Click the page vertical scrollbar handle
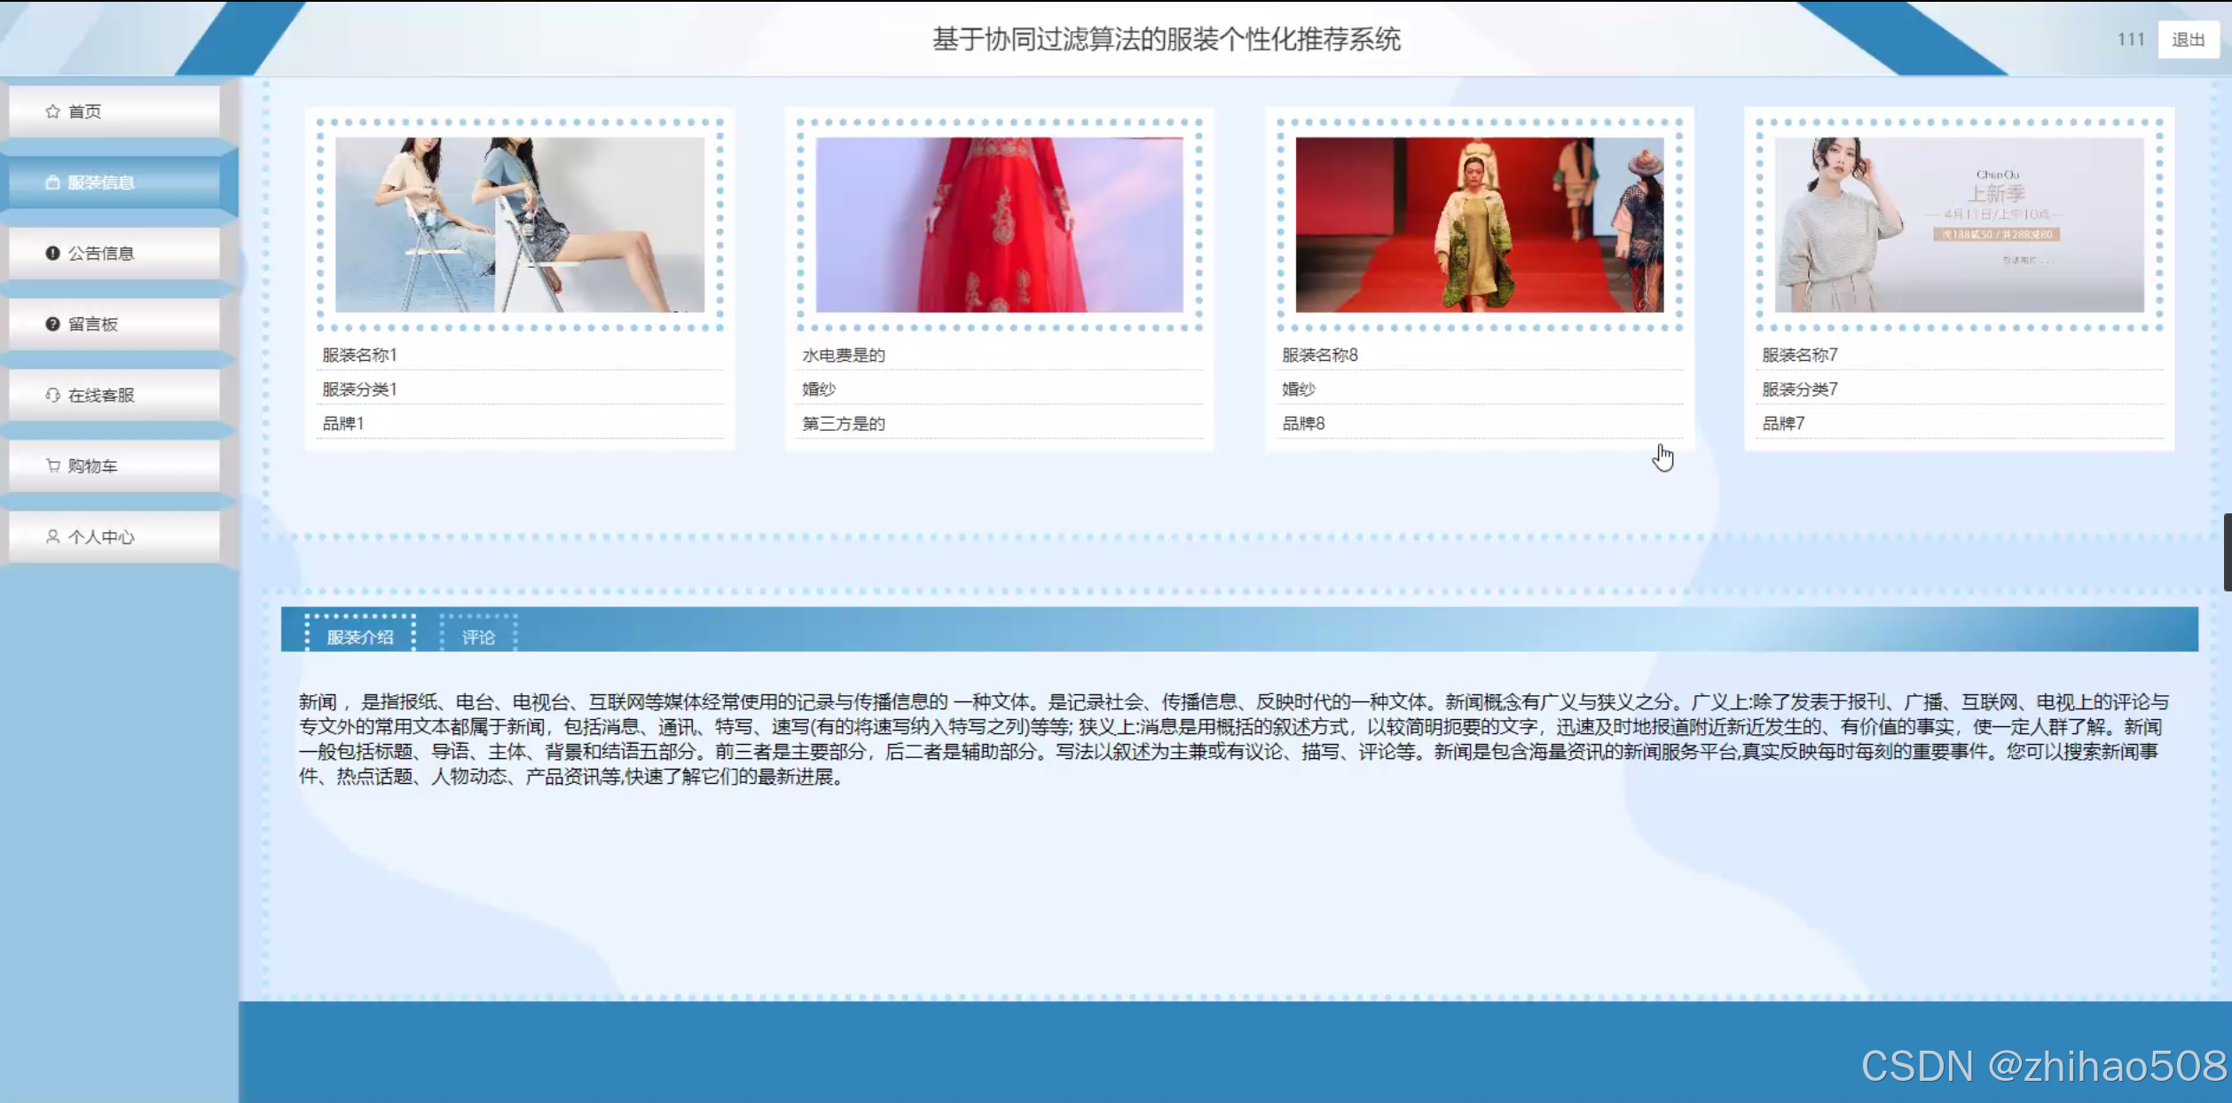 pyautogui.click(x=2227, y=551)
